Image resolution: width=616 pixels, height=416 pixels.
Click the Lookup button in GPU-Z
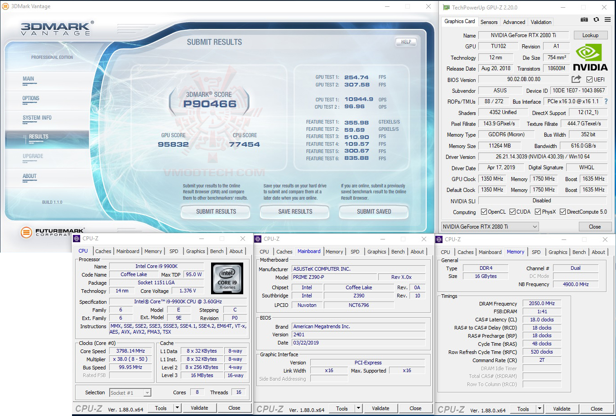(x=591, y=35)
